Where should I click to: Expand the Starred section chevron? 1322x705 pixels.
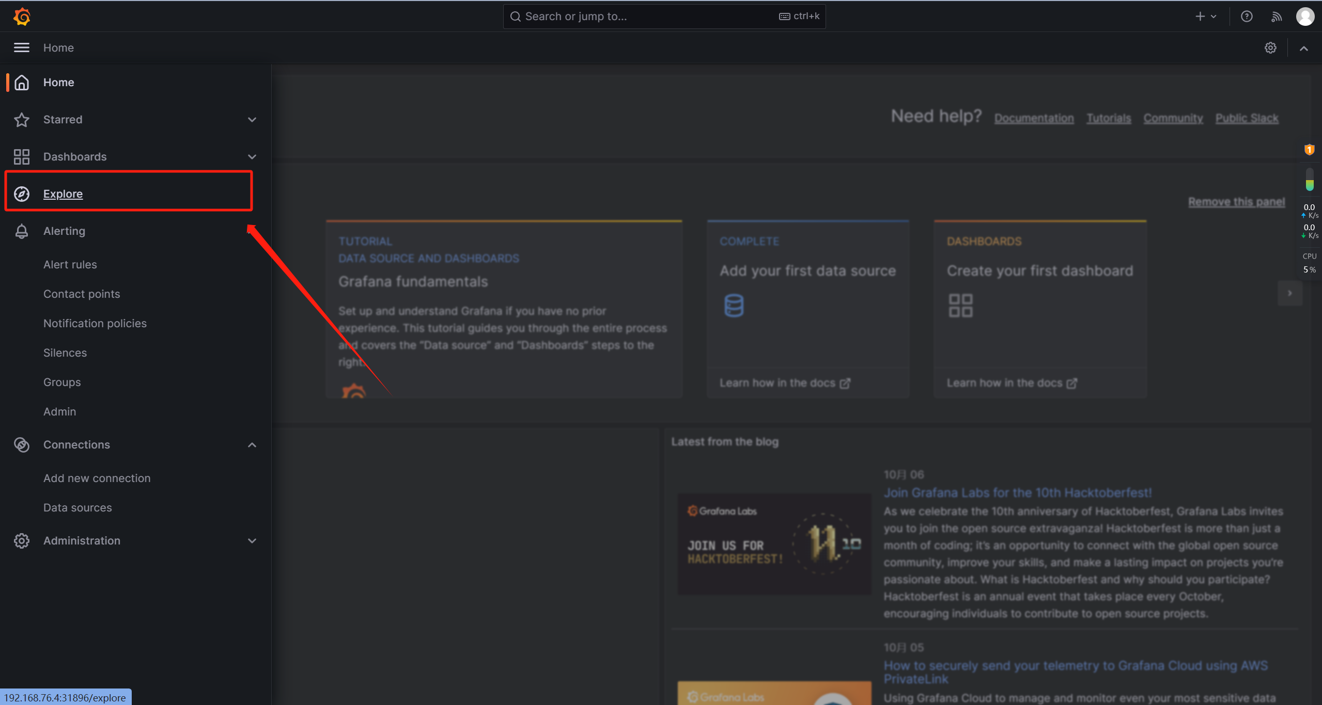252,120
